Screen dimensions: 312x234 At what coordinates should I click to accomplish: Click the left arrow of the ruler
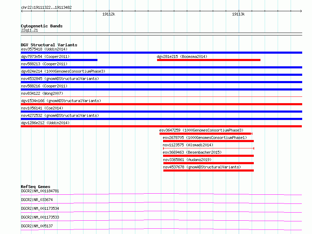22,11
